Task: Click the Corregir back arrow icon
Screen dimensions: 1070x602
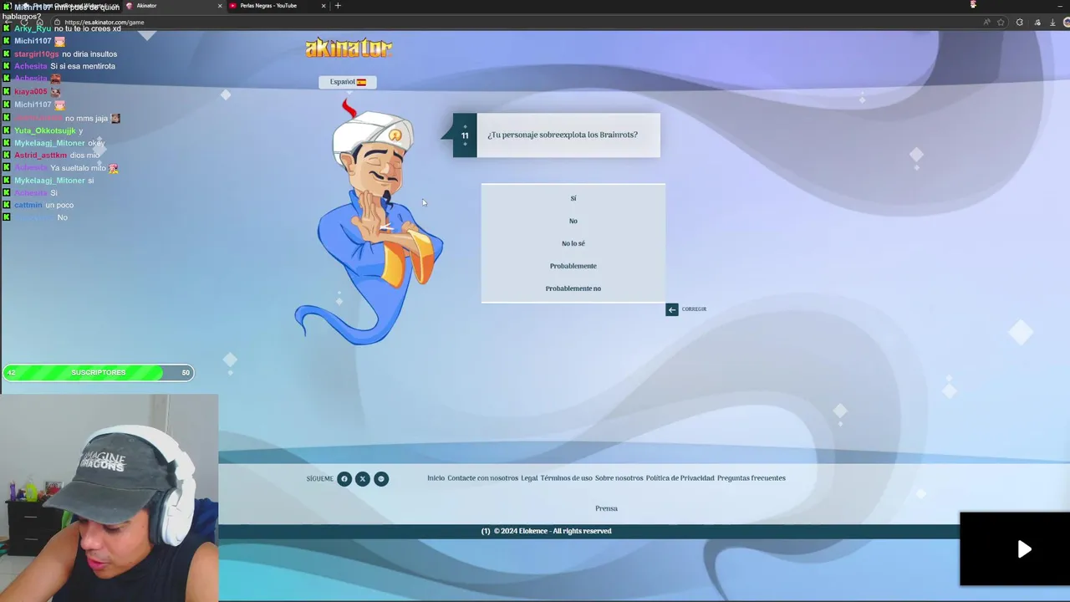Action: click(671, 309)
